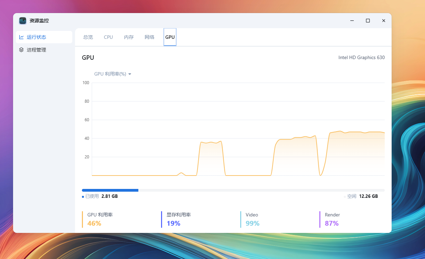The width and height of the screenshot is (425, 259).
Task: Click the Video stat label
Action: 252,215
